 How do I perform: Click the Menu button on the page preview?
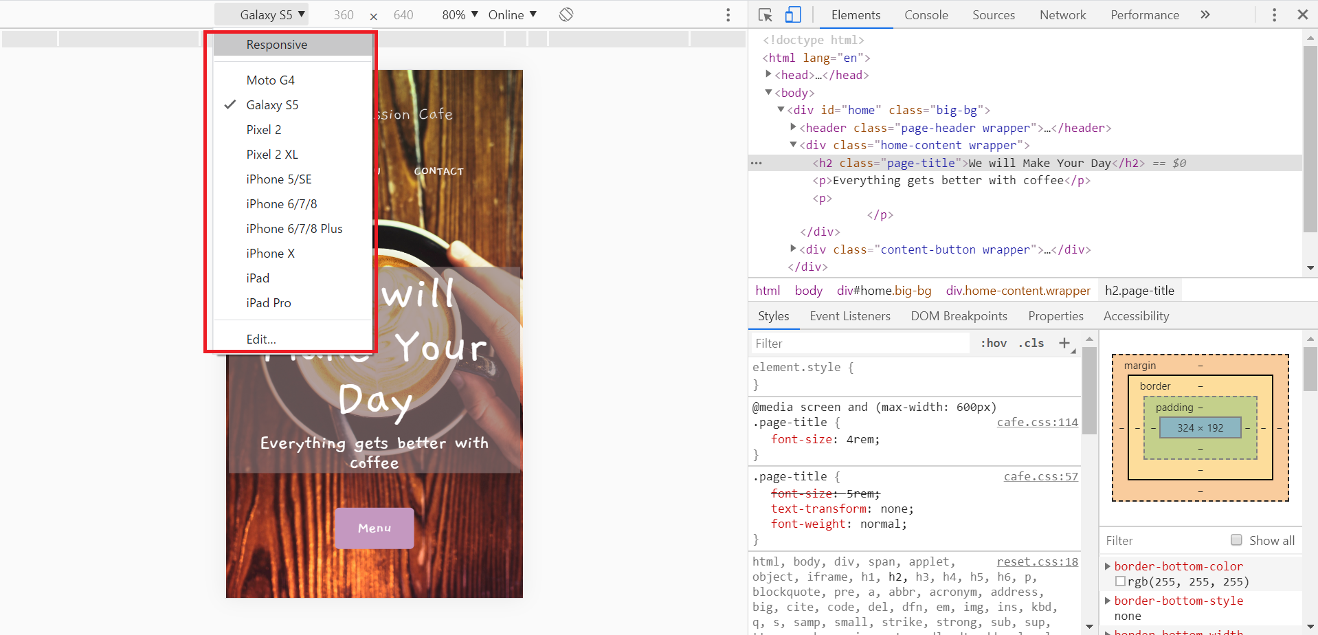tap(375, 528)
